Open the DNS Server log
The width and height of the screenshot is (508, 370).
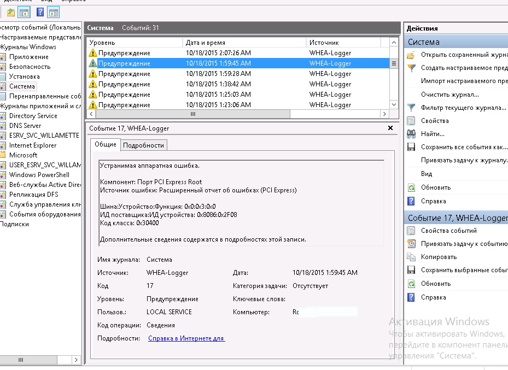pos(25,126)
